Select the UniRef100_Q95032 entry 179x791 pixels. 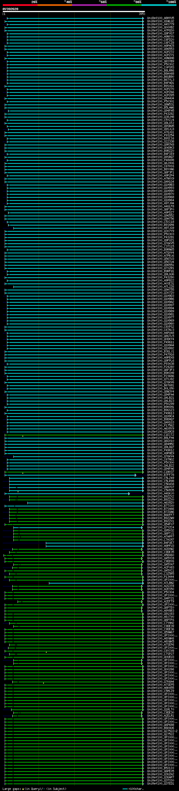(x=161, y=531)
